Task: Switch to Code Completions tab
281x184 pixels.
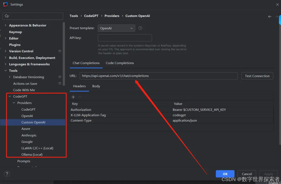Action: 120,63
